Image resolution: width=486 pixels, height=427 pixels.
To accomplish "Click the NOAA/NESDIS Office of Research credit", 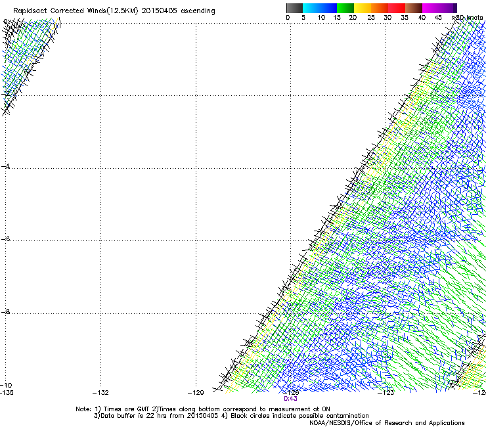I will pyautogui.click(x=387, y=423).
